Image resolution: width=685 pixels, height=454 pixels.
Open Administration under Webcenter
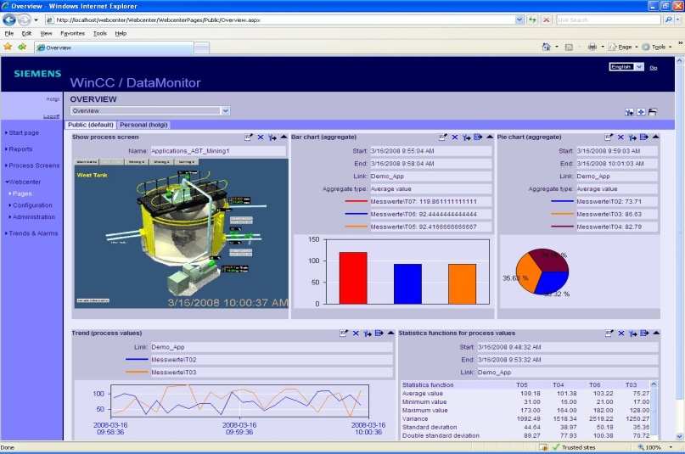point(34,217)
